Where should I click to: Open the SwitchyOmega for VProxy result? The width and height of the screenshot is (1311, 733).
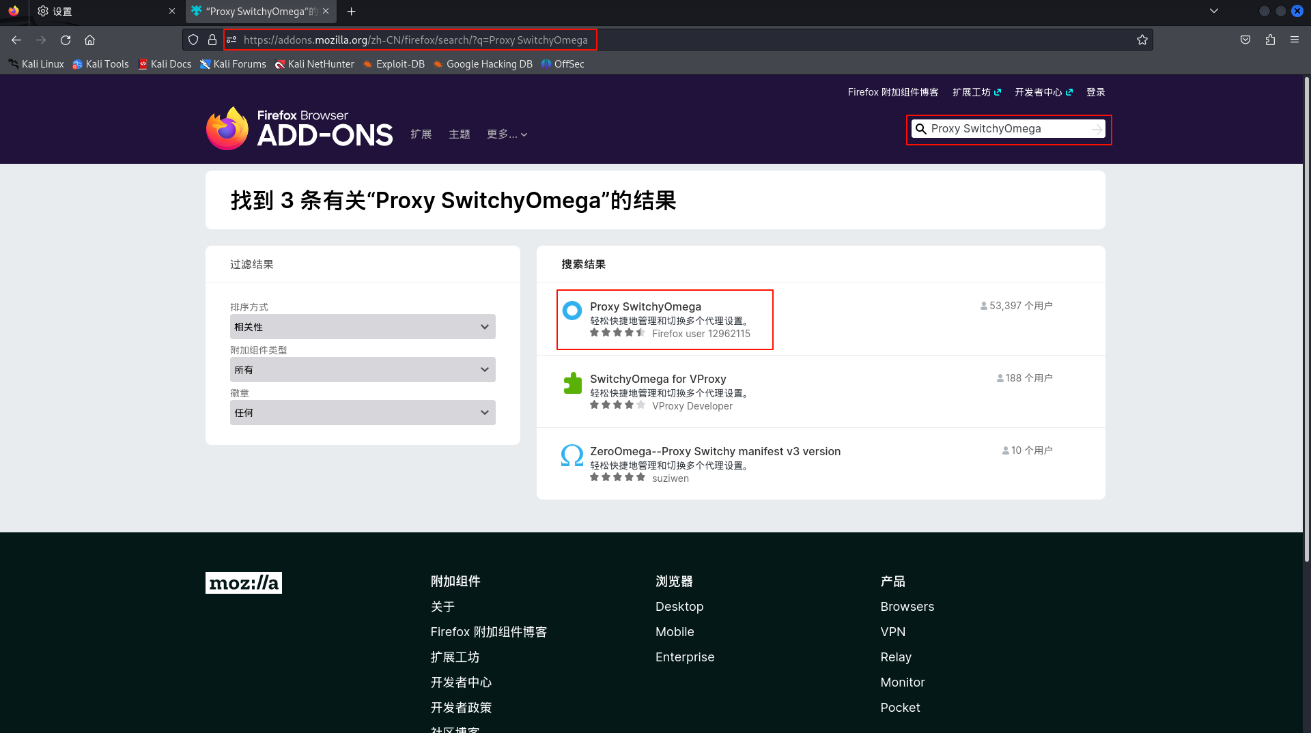pos(658,379)
